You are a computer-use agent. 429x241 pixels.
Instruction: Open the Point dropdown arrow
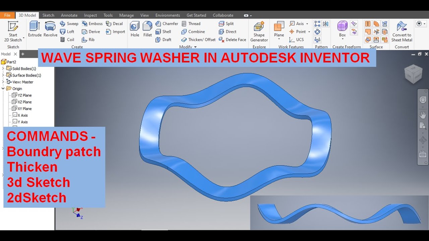pos(309,32)
